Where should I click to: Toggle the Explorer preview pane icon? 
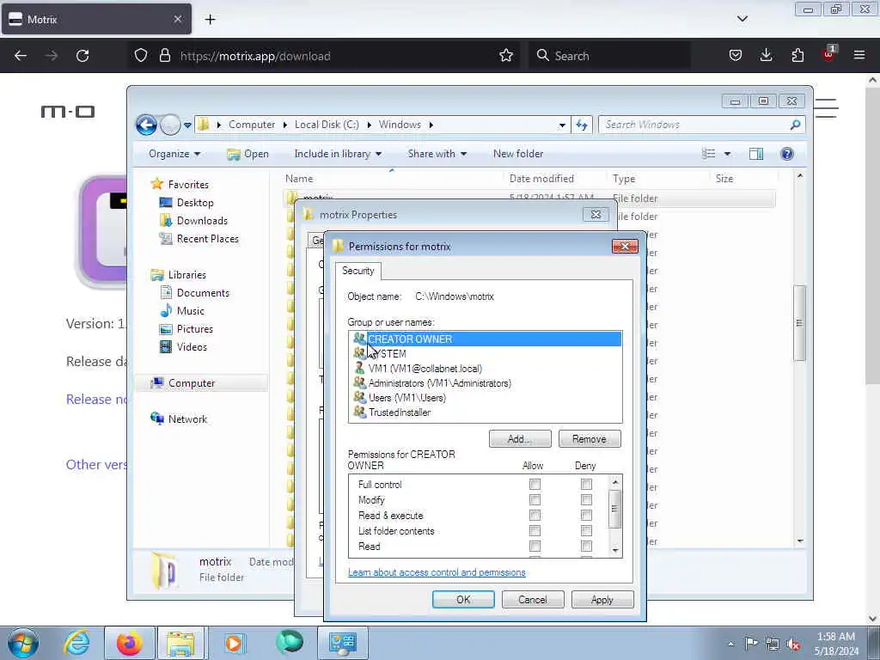pyautogui.click(x=756, y=154)
